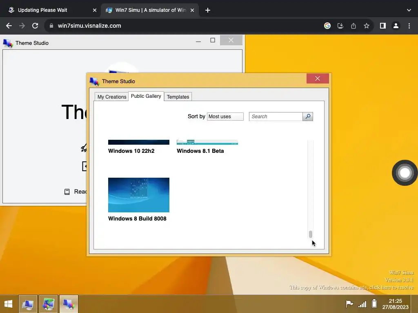Open the browser profile avatar
The image size is (418, 313).
pos(396,26)
